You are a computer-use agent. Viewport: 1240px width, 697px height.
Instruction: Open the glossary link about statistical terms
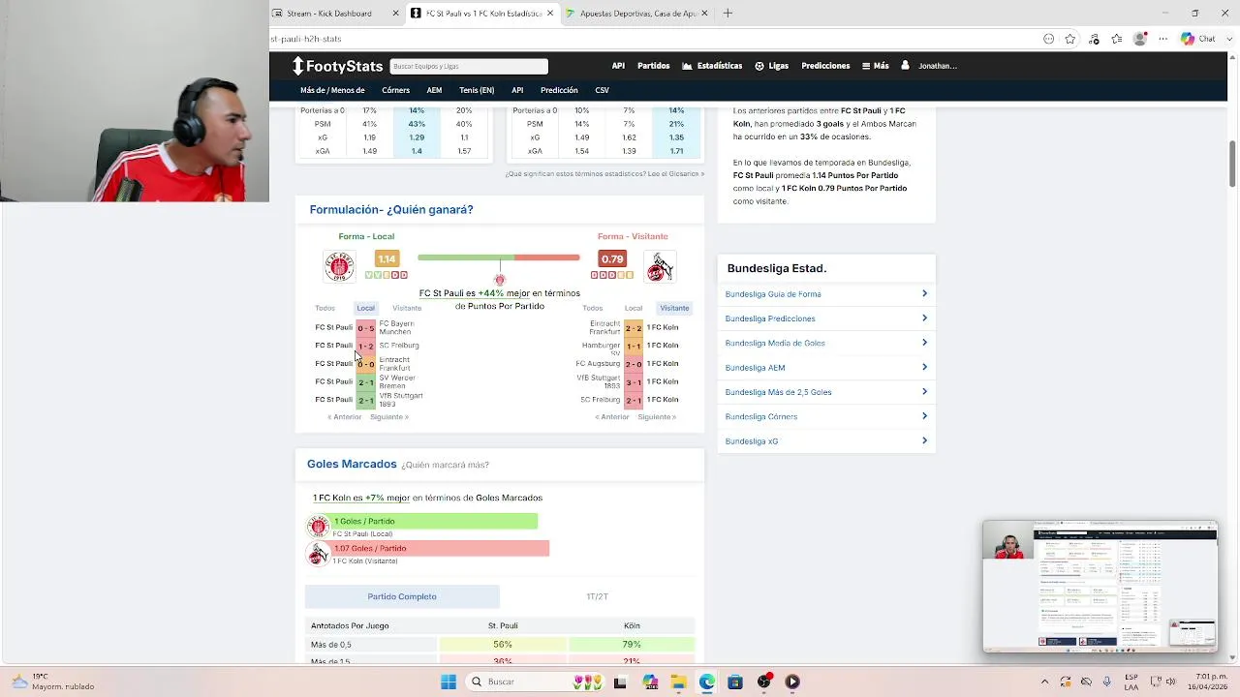pos(604,174)
